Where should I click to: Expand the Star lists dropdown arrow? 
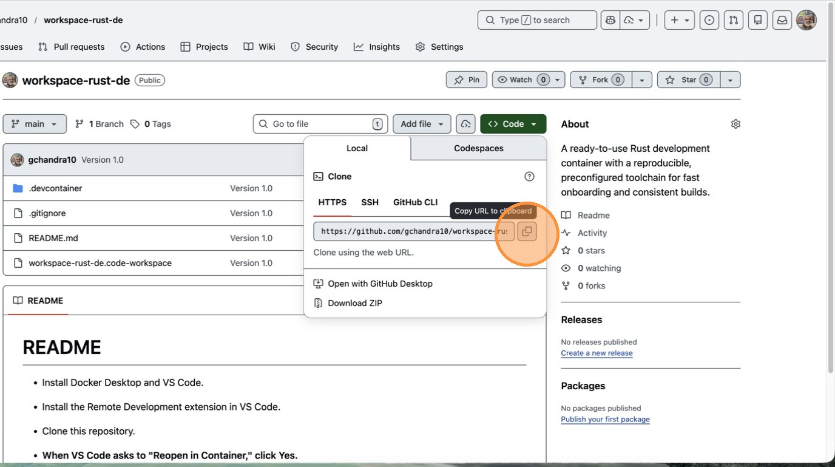730,80
